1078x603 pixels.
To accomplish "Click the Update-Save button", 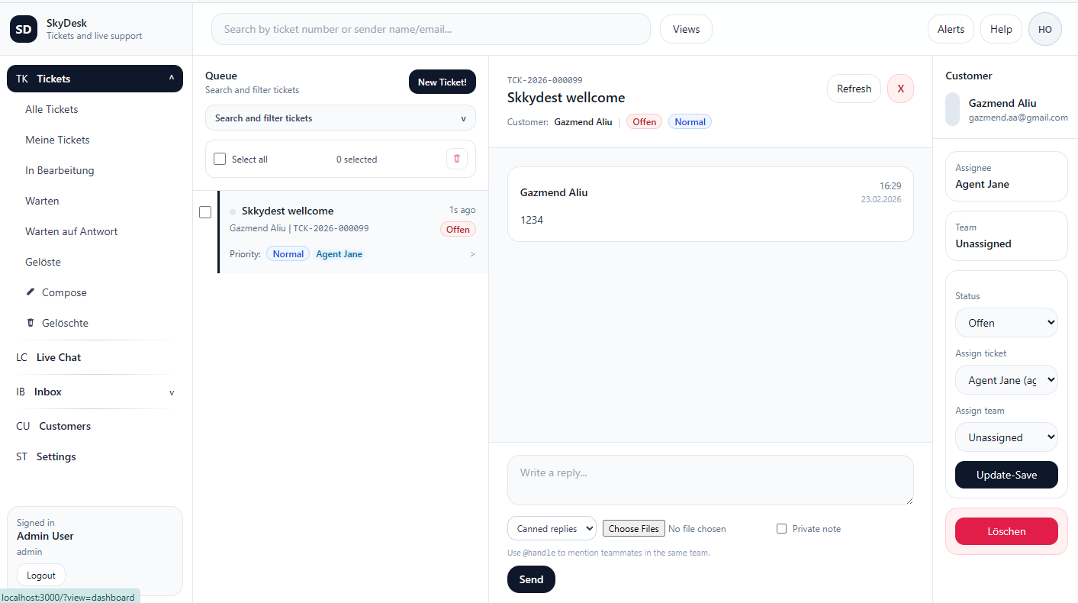I will [x=1006, y=475].
